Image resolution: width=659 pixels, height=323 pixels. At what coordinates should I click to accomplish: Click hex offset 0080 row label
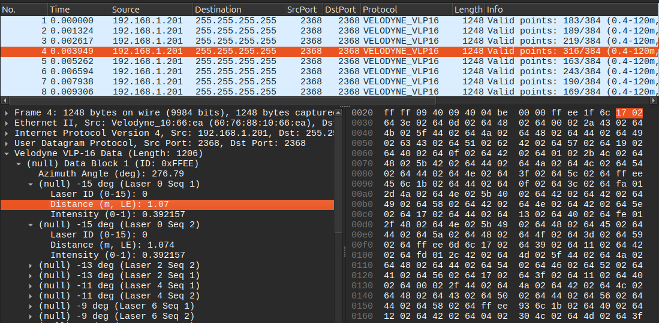coord(362,173)
